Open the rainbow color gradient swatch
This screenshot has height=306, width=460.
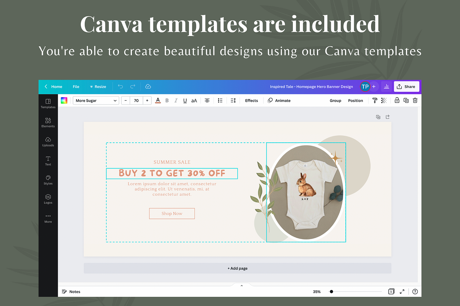[x=64, y=101]
